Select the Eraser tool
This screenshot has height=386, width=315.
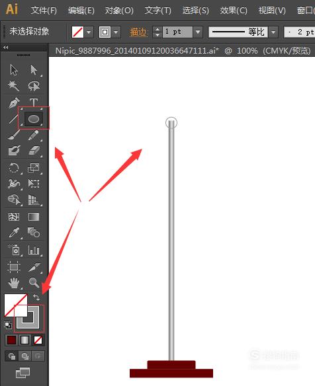[34, 151]
